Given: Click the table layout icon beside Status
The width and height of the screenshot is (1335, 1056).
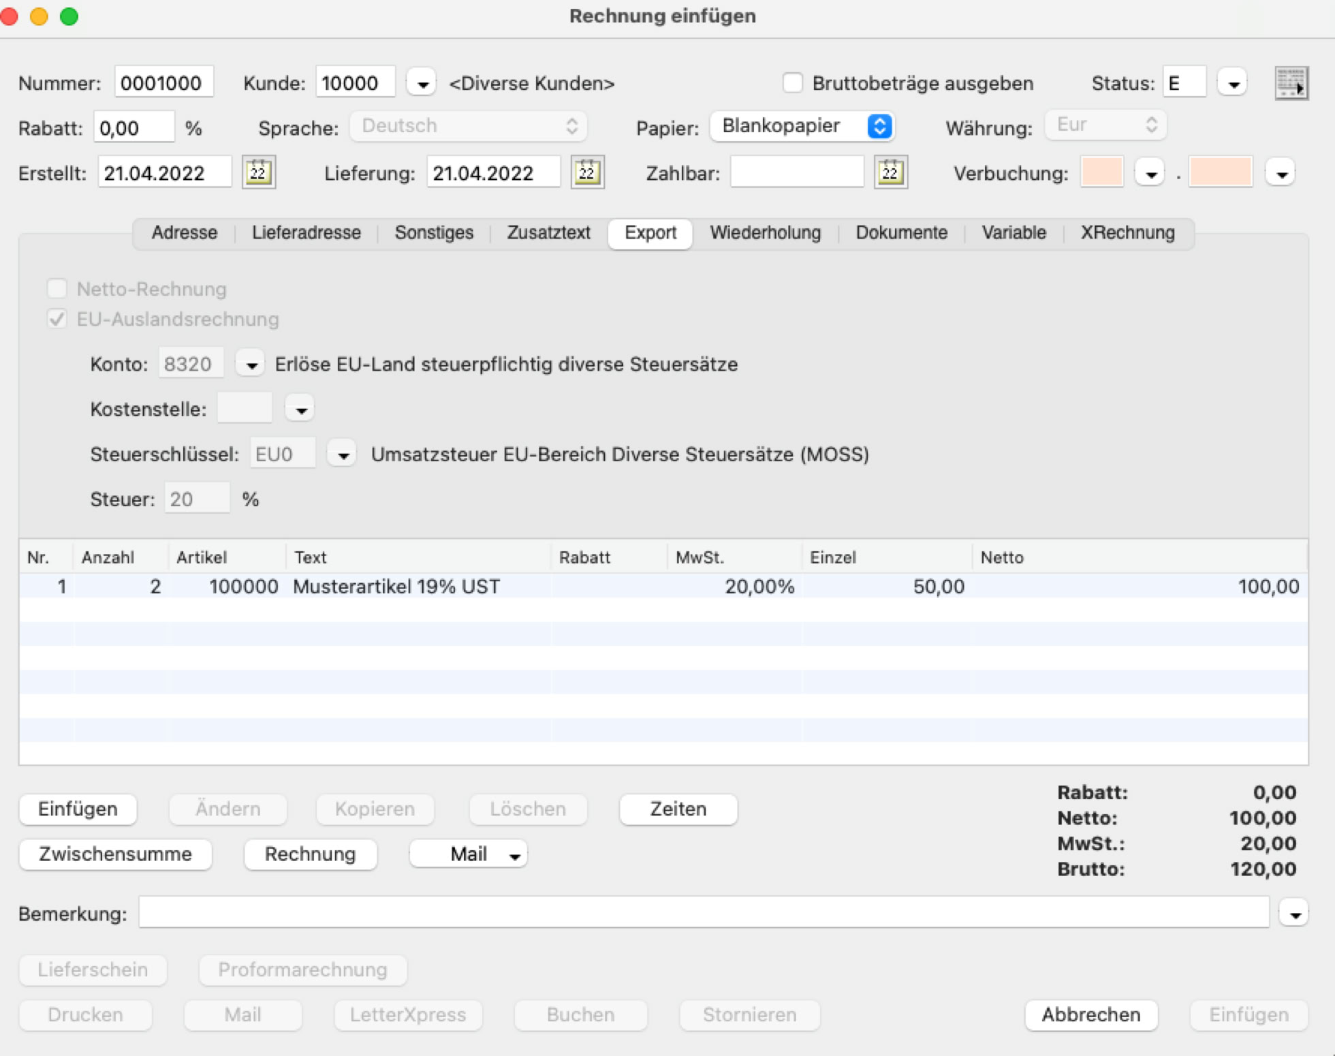Looking at the screenshot, I should [1291, 84].
